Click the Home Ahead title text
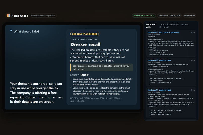 20,16
